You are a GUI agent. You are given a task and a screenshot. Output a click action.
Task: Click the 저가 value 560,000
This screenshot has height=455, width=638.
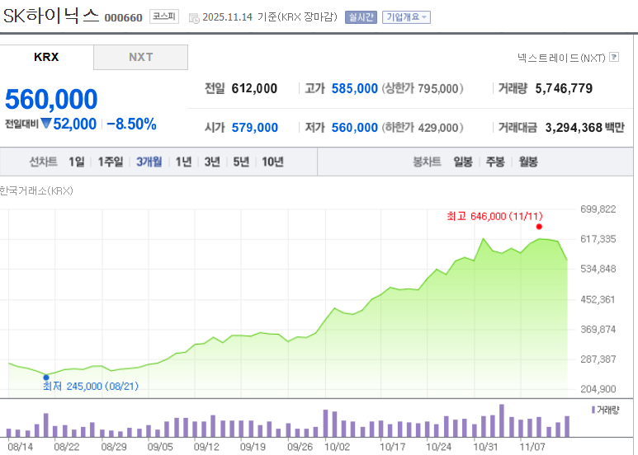pyautogui.click(x=354, y=128)
